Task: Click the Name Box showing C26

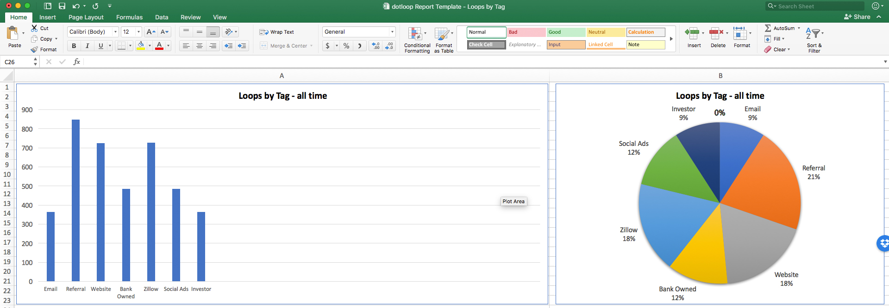Action: pyautogui.click(x=17, y=62)
